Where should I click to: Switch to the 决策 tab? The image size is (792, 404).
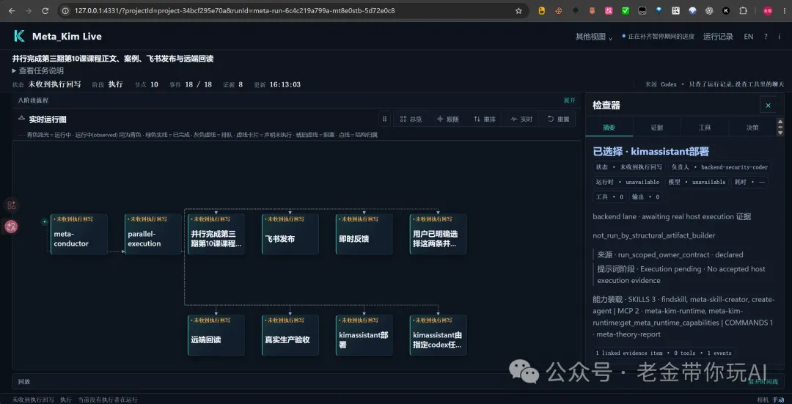[x=752, y=128]
